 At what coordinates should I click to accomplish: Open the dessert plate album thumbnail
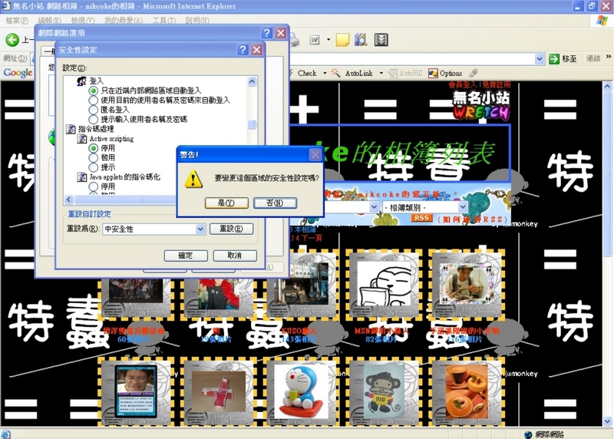coord(467,391)
